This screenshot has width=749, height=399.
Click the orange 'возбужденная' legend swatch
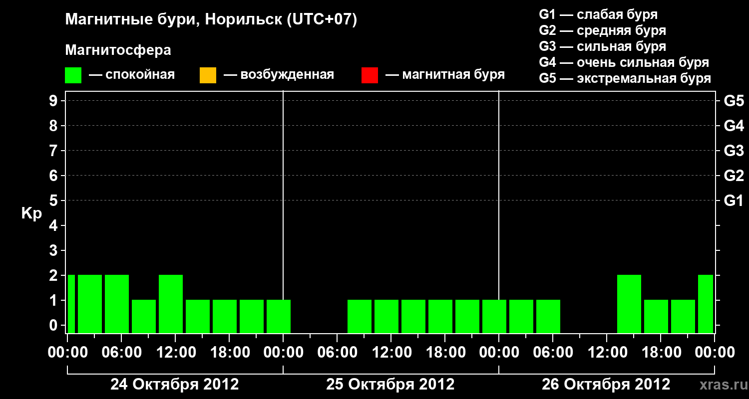click(208, 75)
